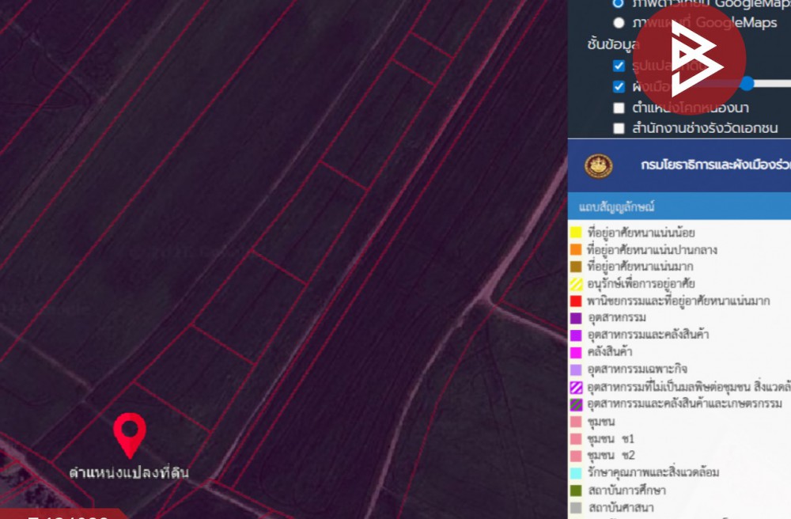This screenshot has height=519, width=791.
Task: Select the ภาพแผนที่ GoogleMaps radio button
Action: 619,23
